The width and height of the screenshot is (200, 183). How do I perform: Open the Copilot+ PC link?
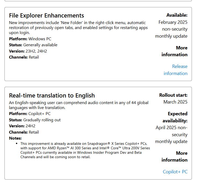point(175,172)
